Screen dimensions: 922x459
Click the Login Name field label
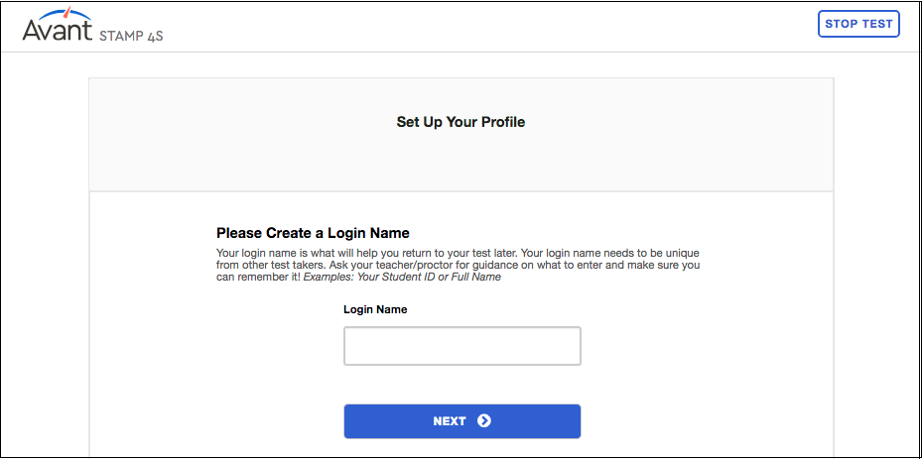tap(375, 309)
